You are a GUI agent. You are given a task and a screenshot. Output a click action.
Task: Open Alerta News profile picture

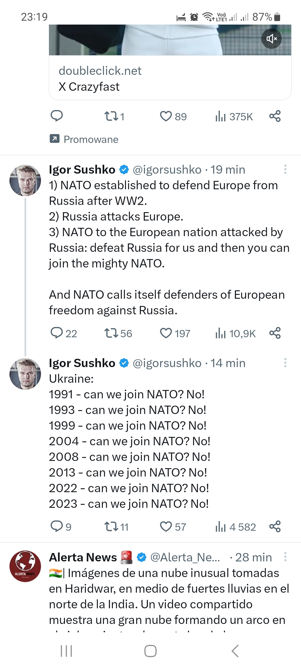[25, 566]
